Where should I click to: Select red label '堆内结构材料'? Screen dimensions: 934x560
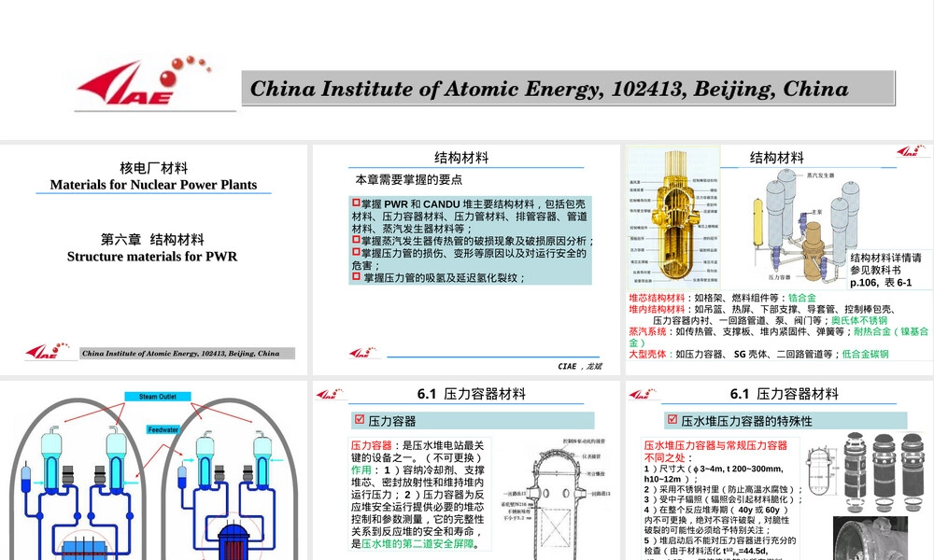[657, 309]
